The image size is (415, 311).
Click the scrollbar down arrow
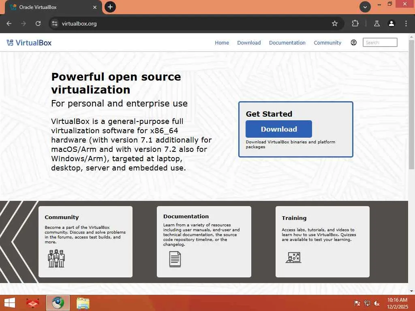(x=411, y=291)
